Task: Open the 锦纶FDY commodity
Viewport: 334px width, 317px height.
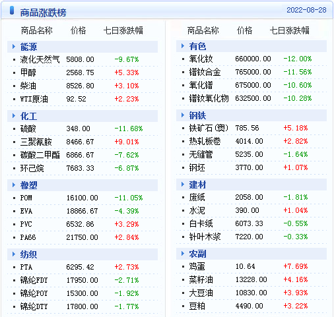Action: pyautogui.click(x=34, y=280)
